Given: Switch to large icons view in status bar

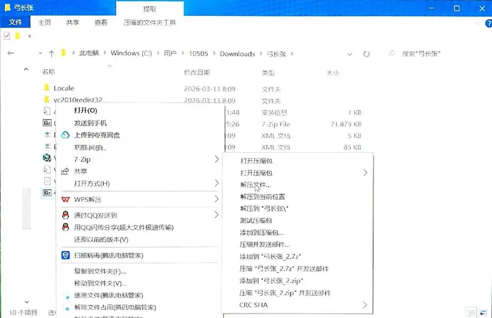Looking at the screenshot, I should (x=483, y=313).
